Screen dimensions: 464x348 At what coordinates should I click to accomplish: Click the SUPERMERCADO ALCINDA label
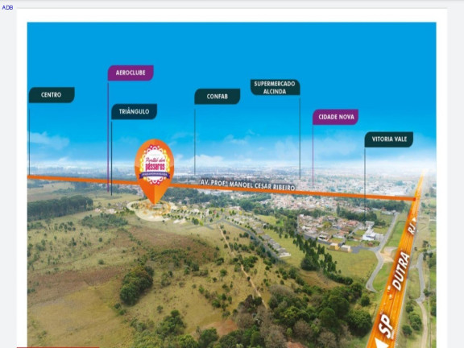[x=275, y=87]
